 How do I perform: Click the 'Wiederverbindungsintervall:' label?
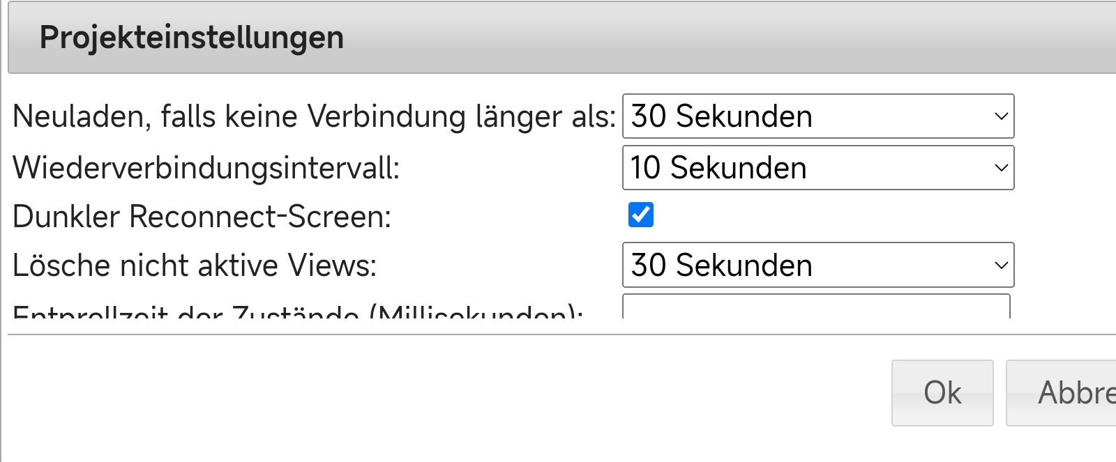pyautogui.click(x=206, y=168)
